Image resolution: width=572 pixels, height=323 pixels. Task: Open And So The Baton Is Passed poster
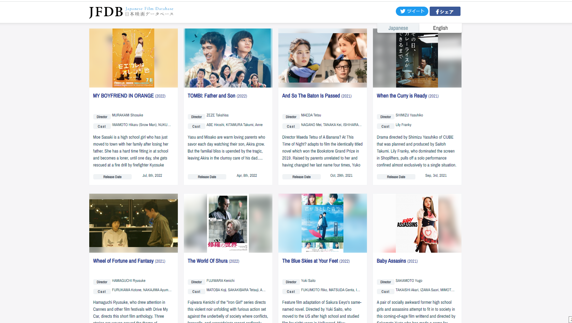click(322, 58)
